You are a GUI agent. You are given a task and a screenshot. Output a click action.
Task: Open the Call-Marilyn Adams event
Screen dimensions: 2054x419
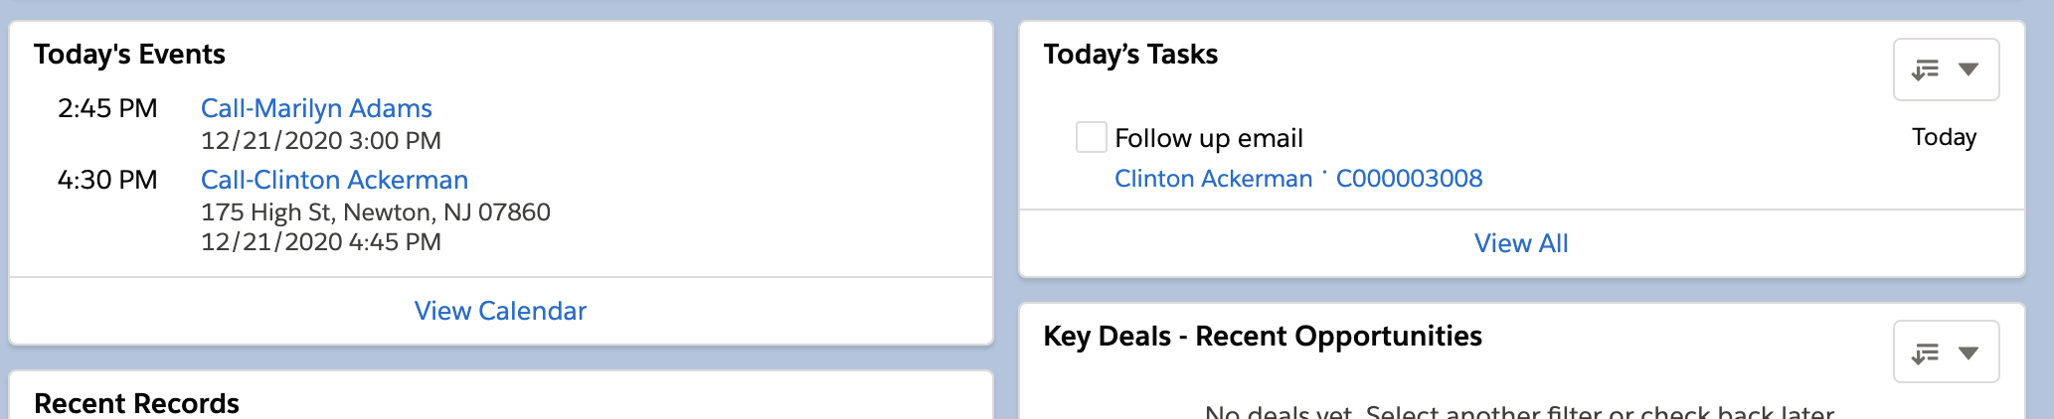tap(316, 108)
